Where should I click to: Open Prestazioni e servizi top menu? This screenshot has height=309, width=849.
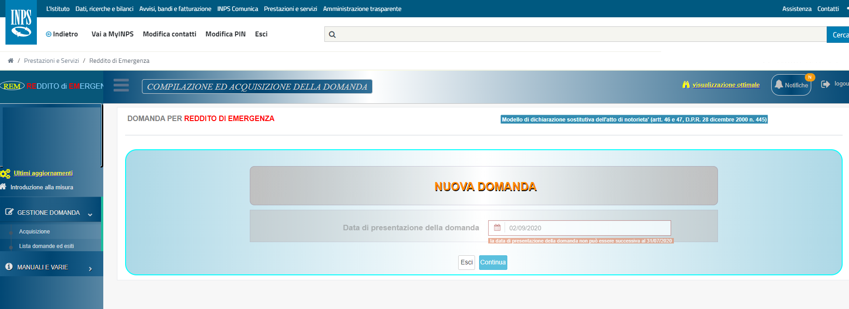pyautogui.click(x=290, y=9)
